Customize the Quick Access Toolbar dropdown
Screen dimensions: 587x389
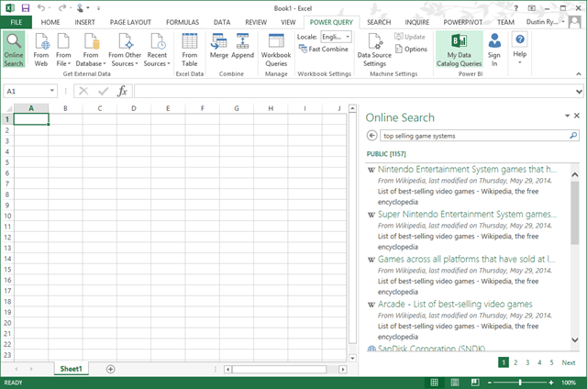pos(98,8)
